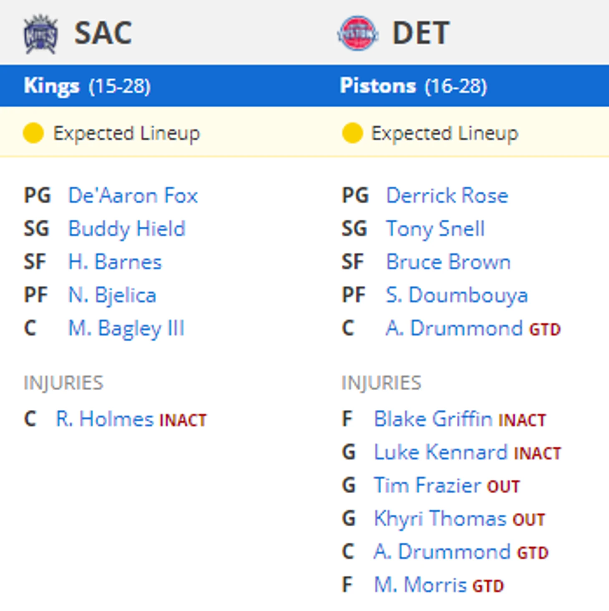The width and height of the screenshot is (609, 611).
Task: Open Khyri Thomas player link
Action: point(440,518)
